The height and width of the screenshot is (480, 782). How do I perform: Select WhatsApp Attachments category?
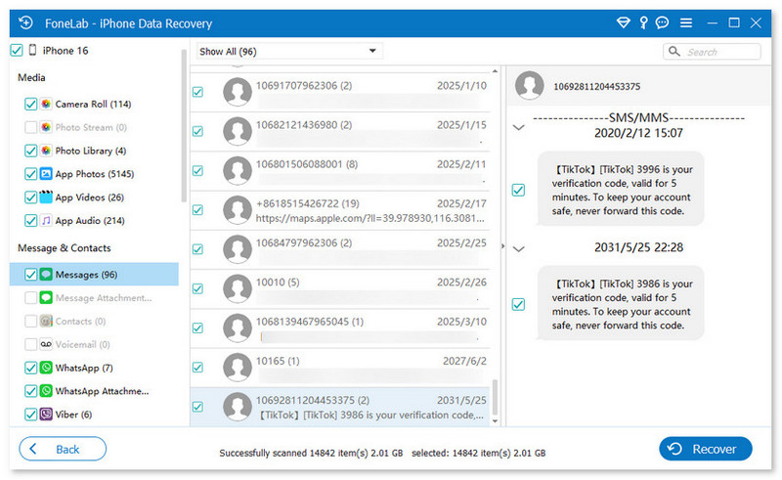click(x=102, y=391)
